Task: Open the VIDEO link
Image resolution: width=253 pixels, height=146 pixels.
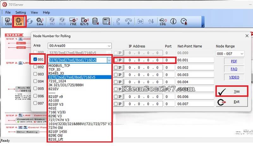Action: (234, 77)
